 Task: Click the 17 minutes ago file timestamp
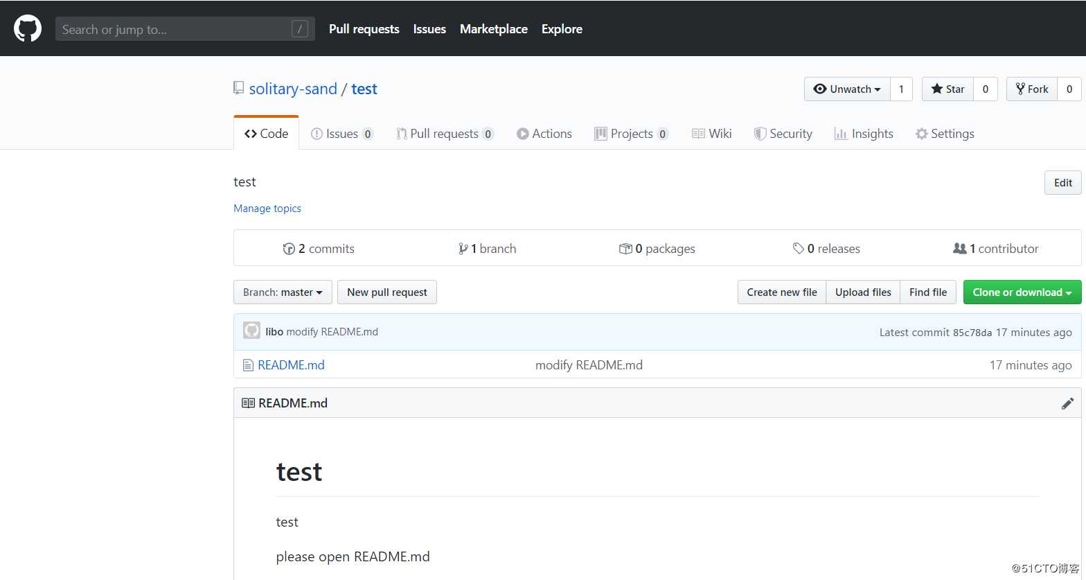1031,364
